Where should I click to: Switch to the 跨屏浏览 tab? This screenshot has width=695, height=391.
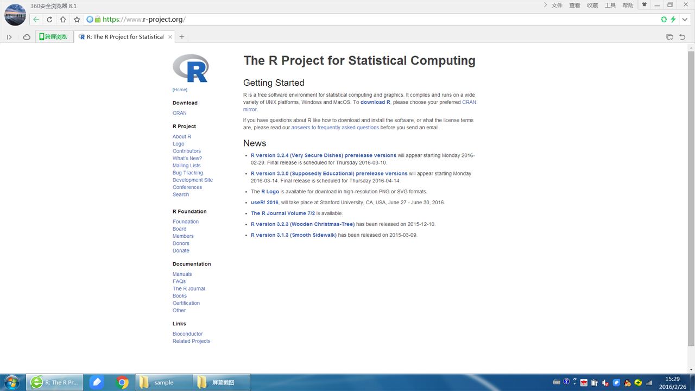pos(54,37)
